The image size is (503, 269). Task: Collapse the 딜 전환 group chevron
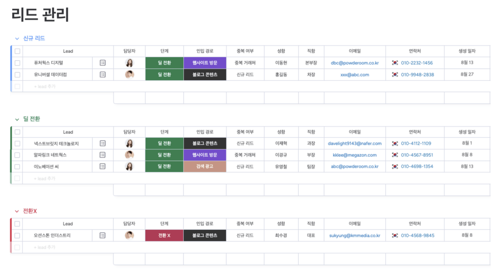(17, 120)
